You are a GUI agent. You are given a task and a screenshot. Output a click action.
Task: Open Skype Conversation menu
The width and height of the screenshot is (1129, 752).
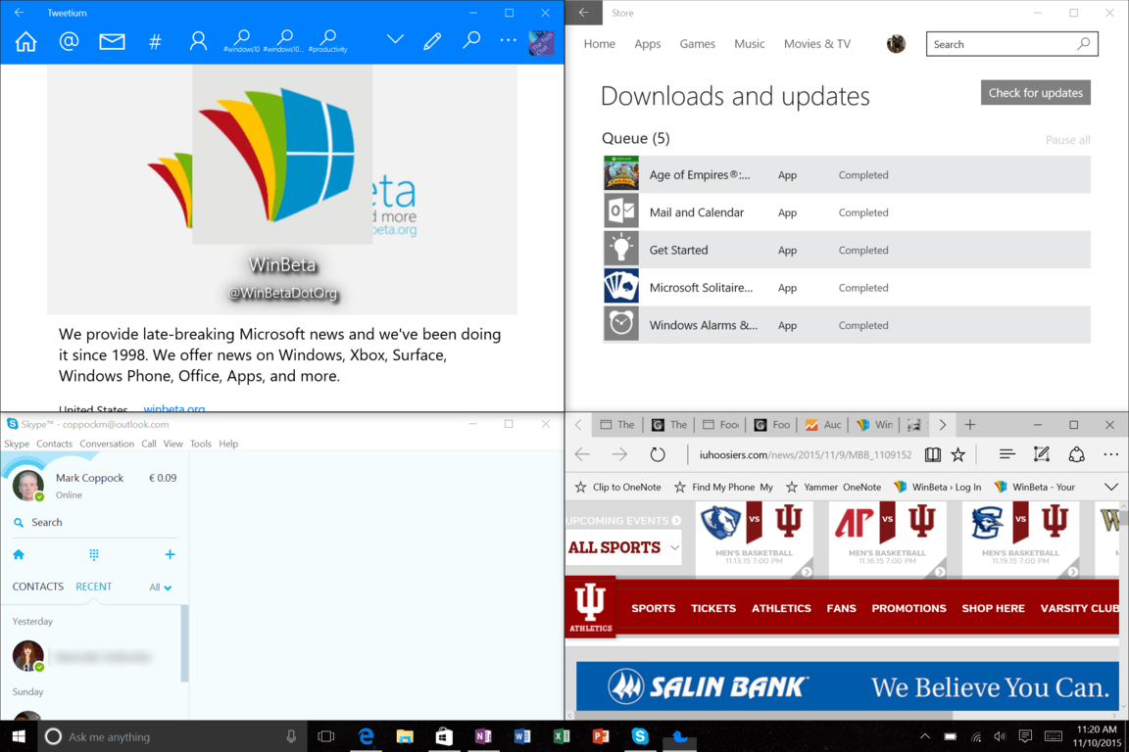(107, 444)
